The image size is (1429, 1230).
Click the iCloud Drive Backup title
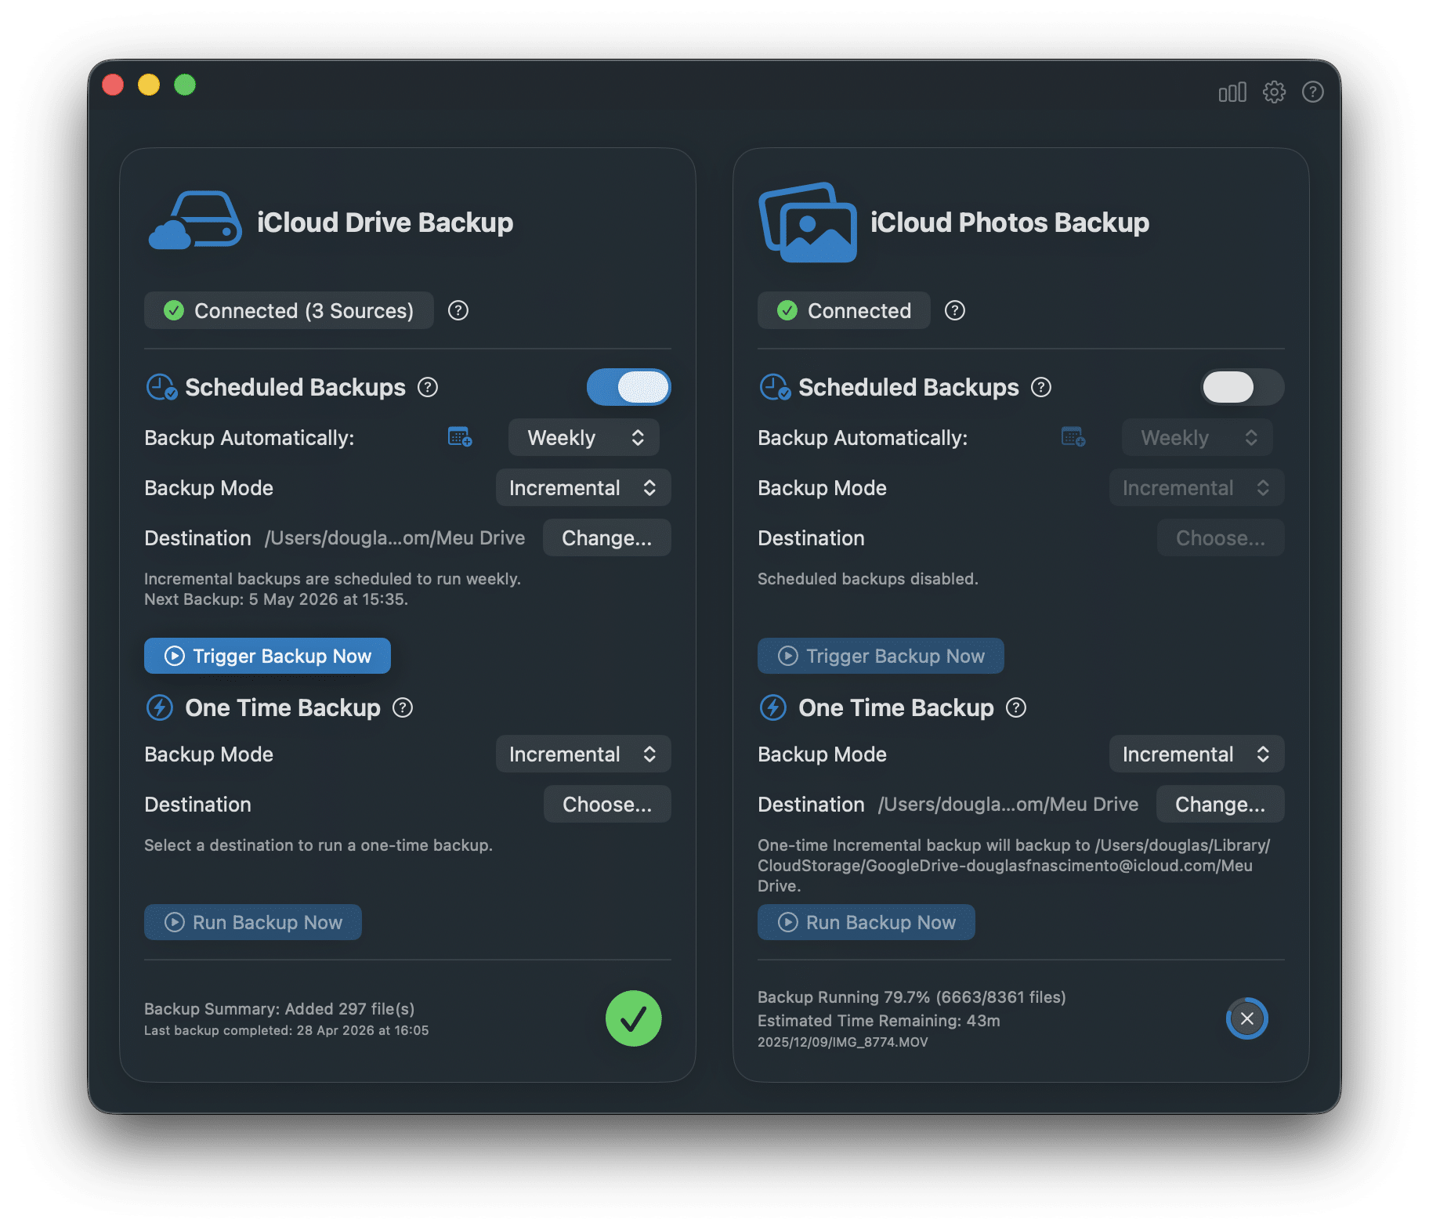click(x=385, y=222)
